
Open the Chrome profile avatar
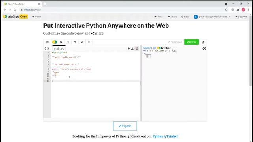(244, 10)
